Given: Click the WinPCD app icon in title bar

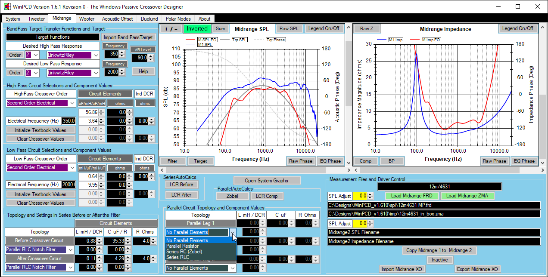Looking at the screenshot, I should [6, 7].
